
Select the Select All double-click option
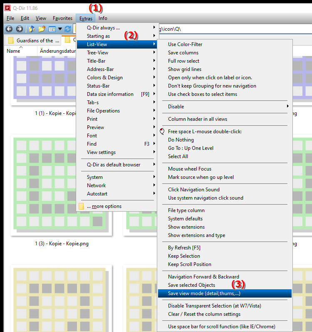225,156
